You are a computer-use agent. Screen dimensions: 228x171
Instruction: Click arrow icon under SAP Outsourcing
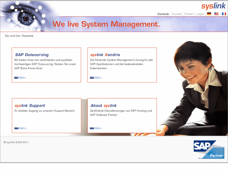point(16,77)
